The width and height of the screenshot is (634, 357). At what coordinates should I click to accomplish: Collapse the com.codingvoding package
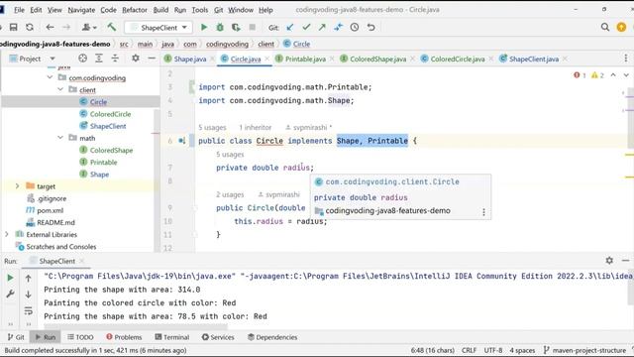tap(51, 77)
